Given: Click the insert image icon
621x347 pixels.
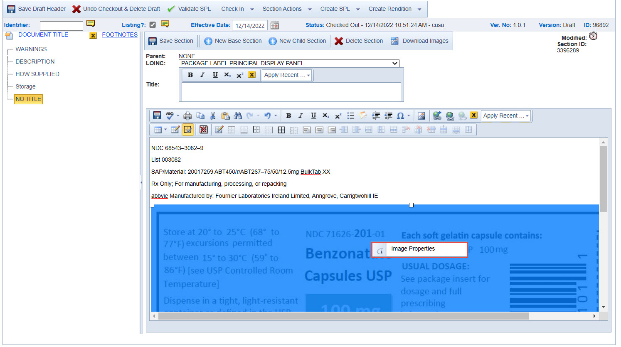Looking at the screenshot, I should pyautogui.click(x=421, y=116).
